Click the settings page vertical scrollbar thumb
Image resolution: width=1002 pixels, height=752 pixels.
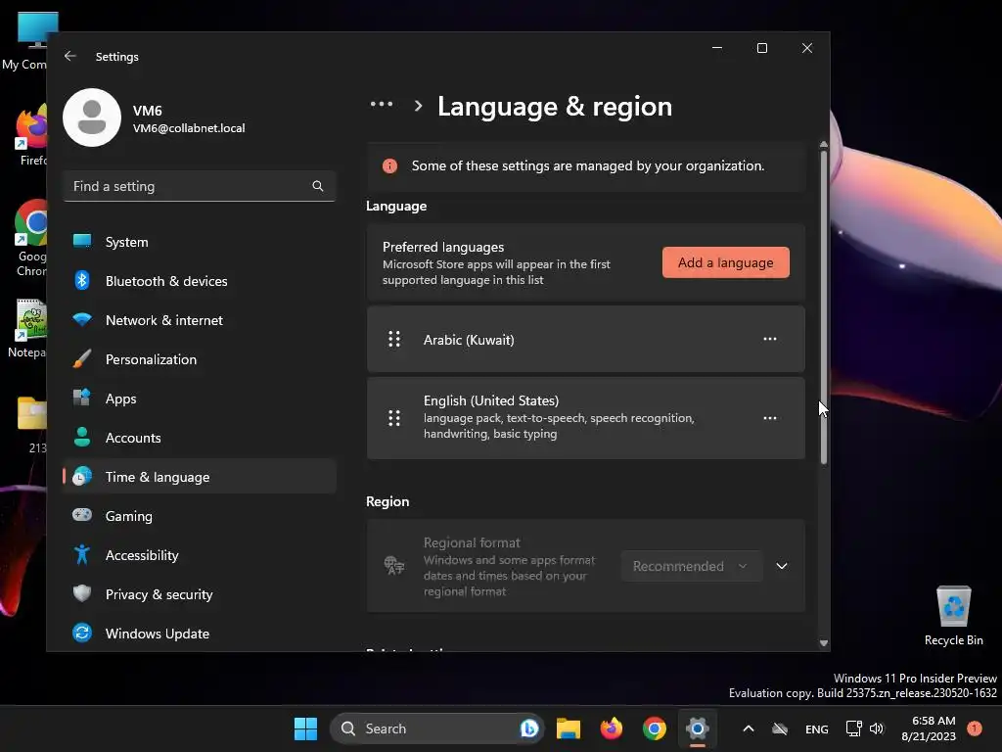(824, 306)
